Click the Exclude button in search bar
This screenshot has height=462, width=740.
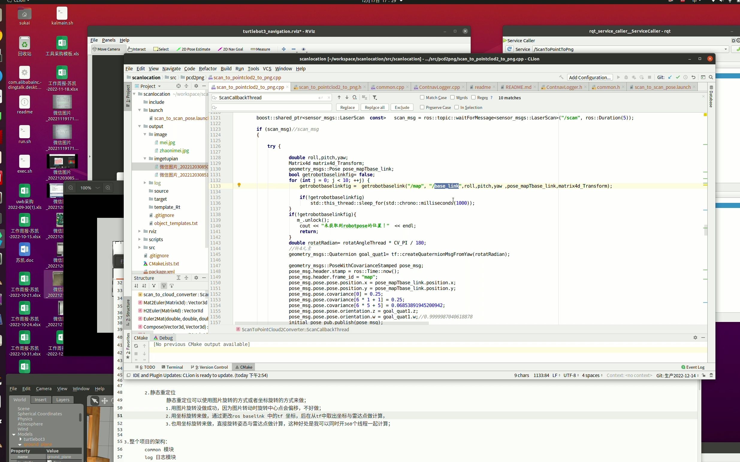(x=402, y=107)
